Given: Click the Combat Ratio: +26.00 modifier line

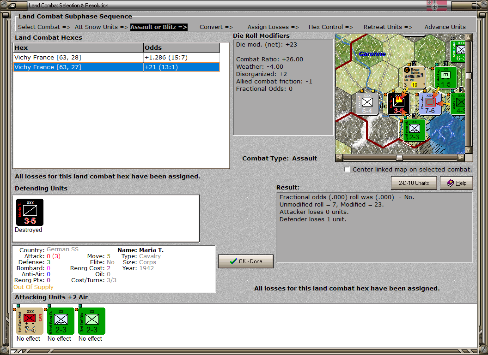Looking at the screenshot, I should tap(269, 59).
